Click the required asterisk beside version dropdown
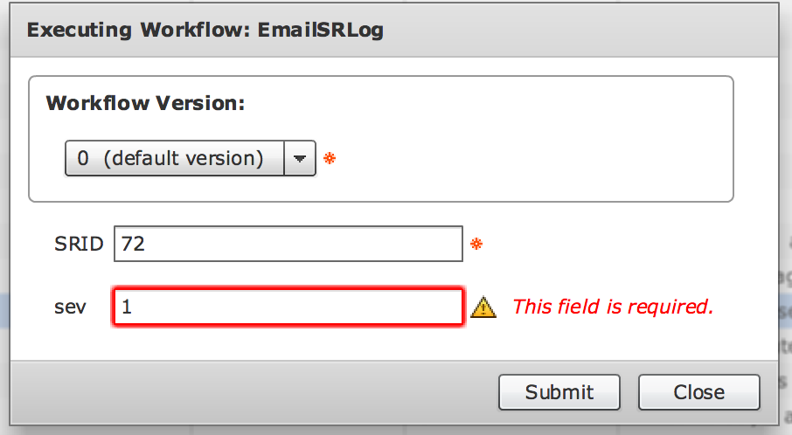 click(330, 158)
